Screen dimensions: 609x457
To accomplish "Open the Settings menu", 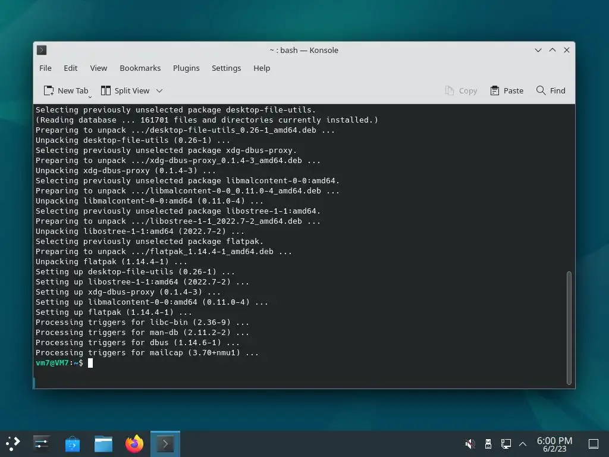I will (x=226, y=68).
